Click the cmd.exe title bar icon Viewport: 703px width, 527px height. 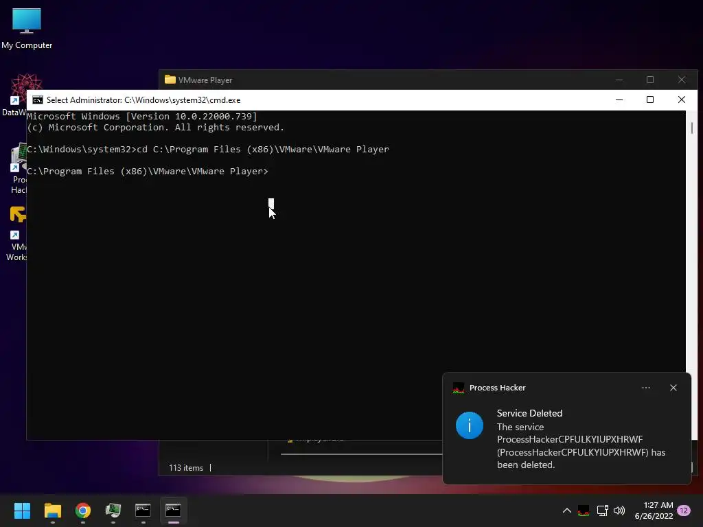click(38, 100)
